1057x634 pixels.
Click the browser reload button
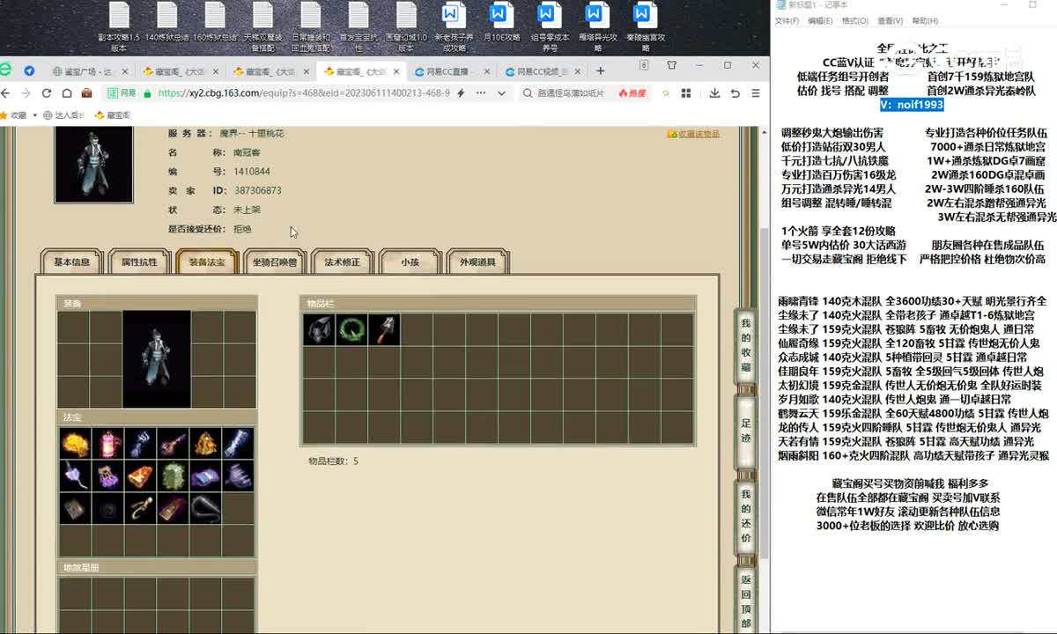tap(46, 92)
